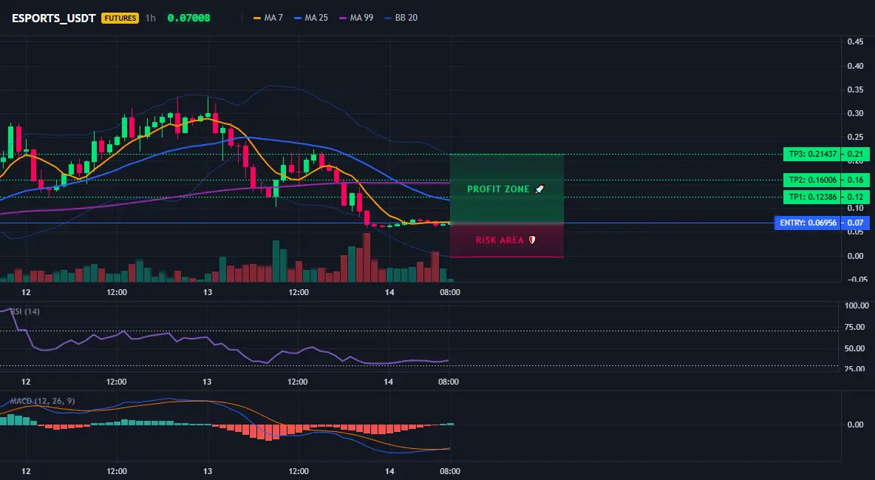This screenshot has width=875, height=480.
Task: Toggle the BB 20 legend entry
Action: [x=401, y=18]
